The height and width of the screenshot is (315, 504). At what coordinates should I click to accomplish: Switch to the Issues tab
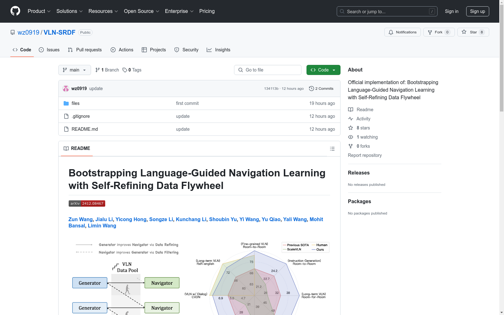[x=49, y=50]
